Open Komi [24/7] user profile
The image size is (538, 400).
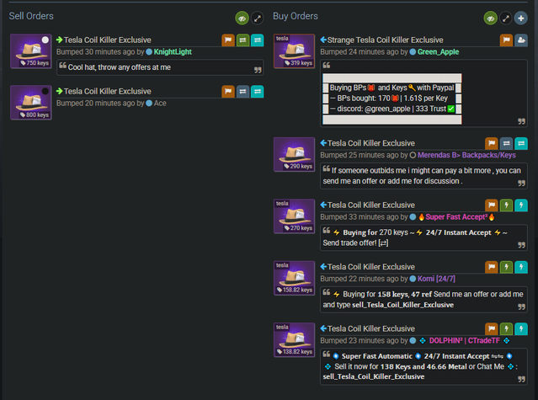tap(436, 279)
